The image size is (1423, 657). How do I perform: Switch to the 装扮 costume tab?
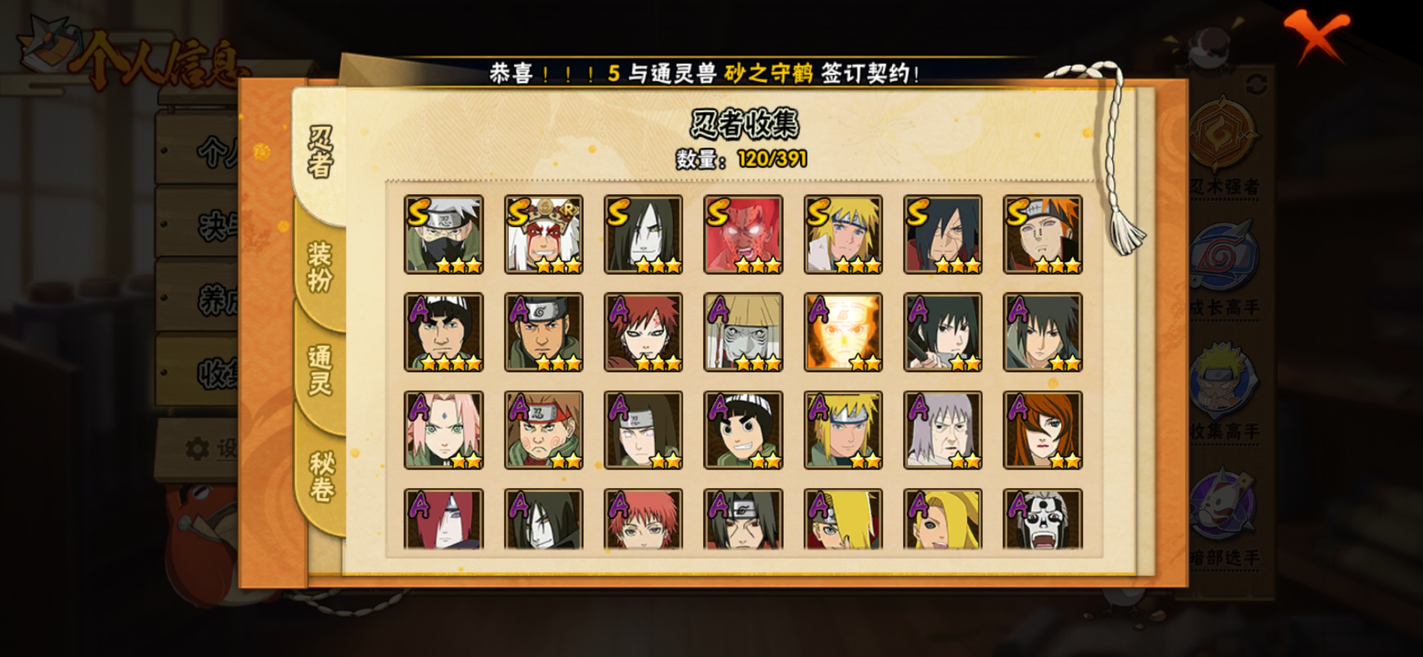click(x=320, y=267)
